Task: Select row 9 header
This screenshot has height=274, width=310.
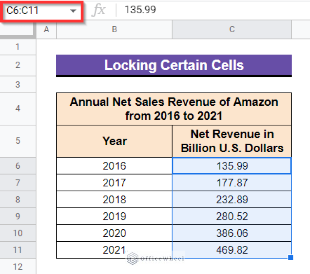Action: (18, 216)
